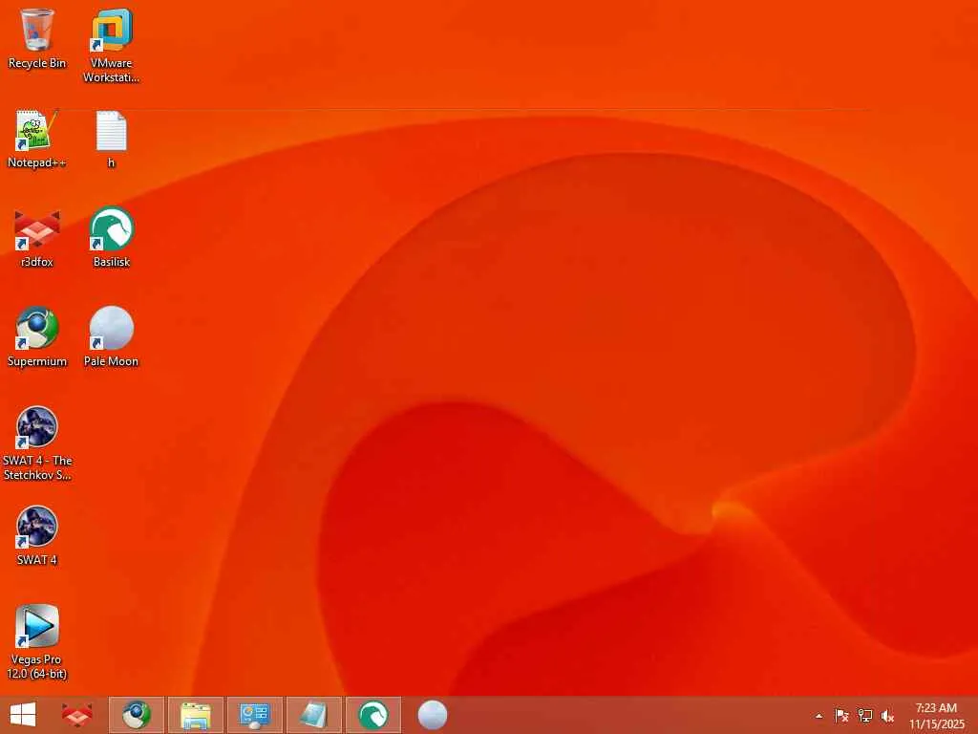Select the text file named h
978x734 pixels.
click(x=111, y=138)
